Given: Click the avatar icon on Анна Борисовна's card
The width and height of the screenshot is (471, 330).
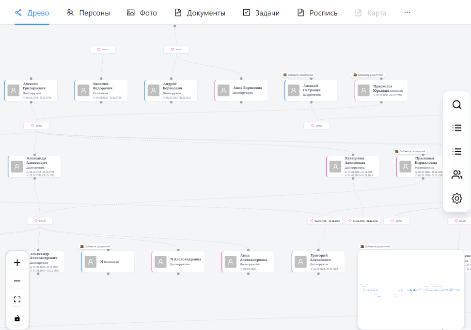Looking at the screenshot, I should click(223, 90).
